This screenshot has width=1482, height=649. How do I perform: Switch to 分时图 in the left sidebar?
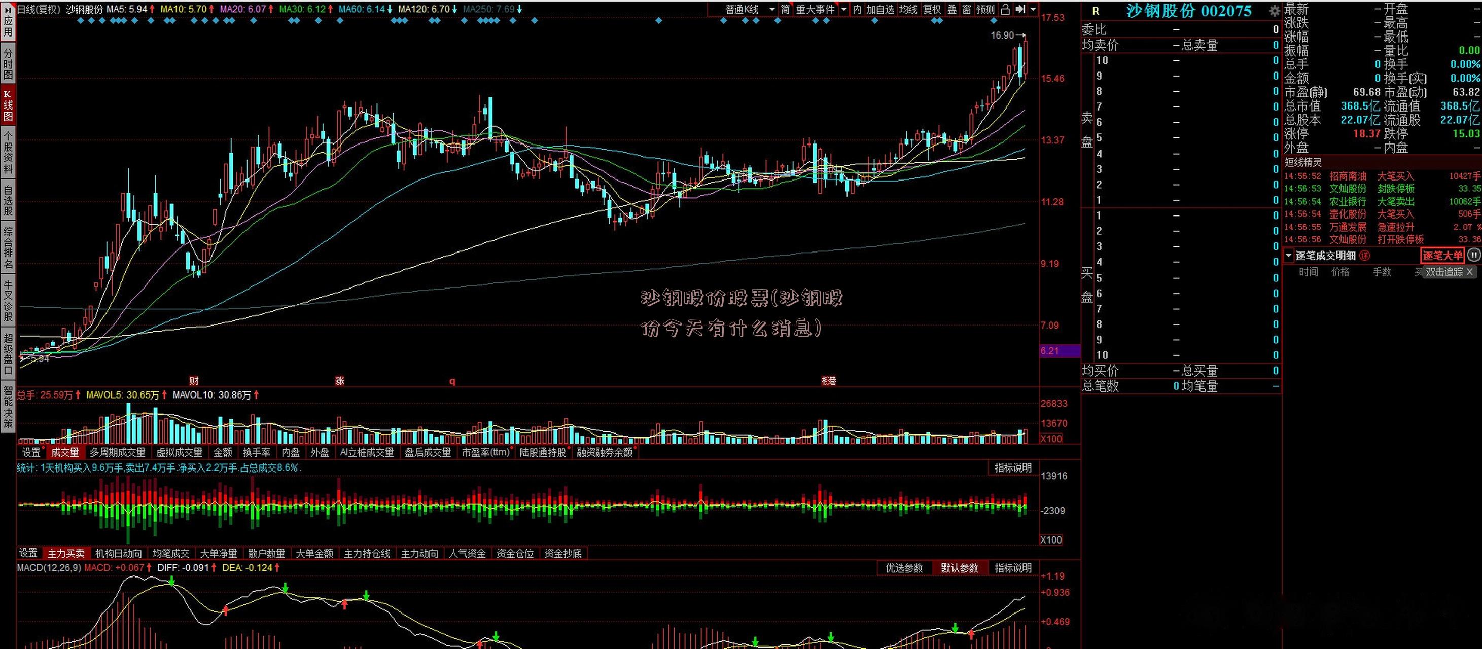click(8, 64)
